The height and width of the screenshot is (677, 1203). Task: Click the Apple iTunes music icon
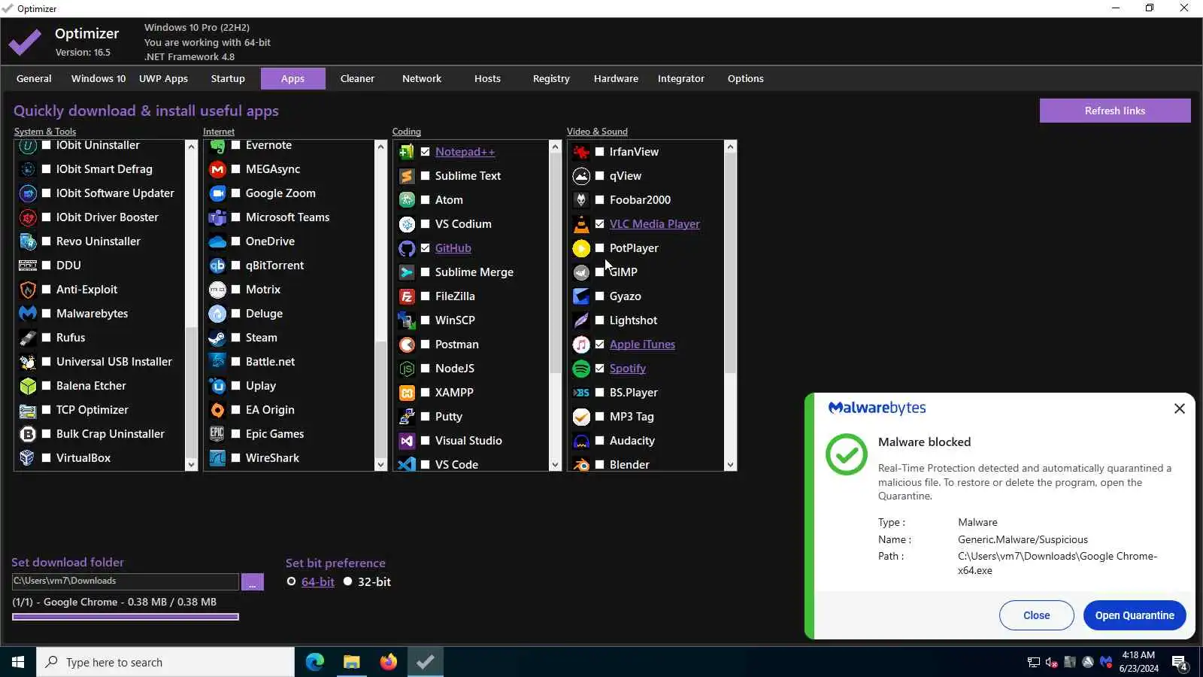coord(581,345)
